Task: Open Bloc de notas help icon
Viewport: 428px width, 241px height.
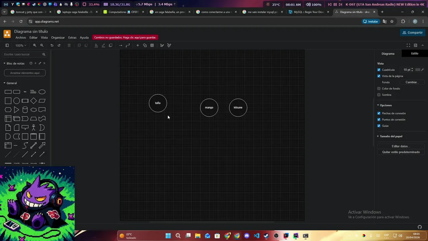Action: 31,63
